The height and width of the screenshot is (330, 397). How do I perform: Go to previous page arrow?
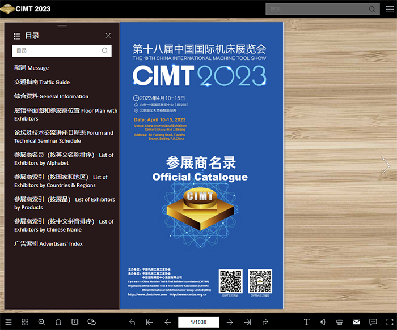click(168, 322)
